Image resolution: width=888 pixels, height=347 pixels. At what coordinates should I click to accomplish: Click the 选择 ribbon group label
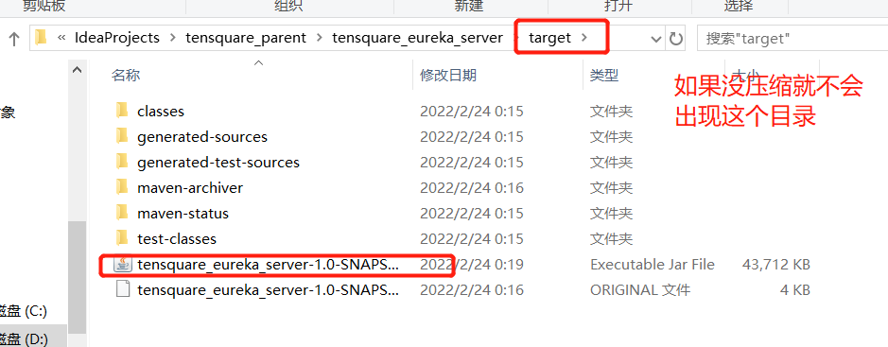(x=739, y=6)
